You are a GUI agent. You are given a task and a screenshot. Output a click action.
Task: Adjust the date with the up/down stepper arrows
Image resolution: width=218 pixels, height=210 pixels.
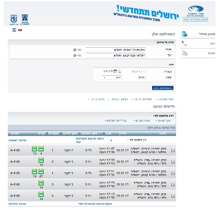pyautogui.click(x=119, y=71)
